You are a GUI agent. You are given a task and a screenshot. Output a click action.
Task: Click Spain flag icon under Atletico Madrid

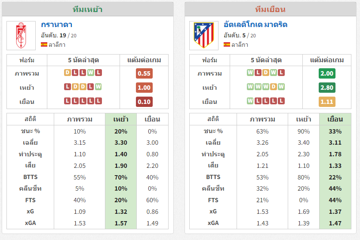coord(227,45)
